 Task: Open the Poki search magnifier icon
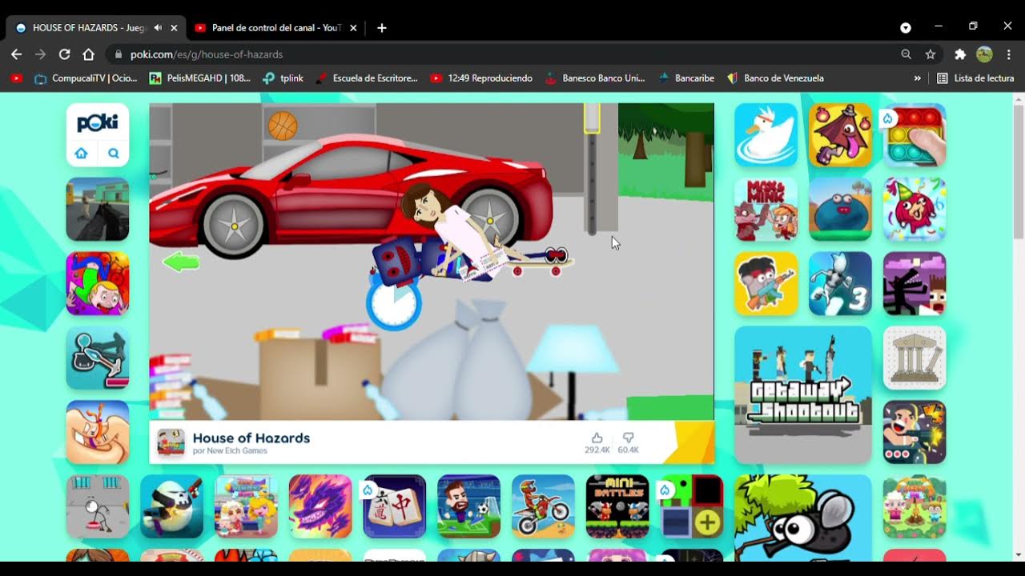113,153
